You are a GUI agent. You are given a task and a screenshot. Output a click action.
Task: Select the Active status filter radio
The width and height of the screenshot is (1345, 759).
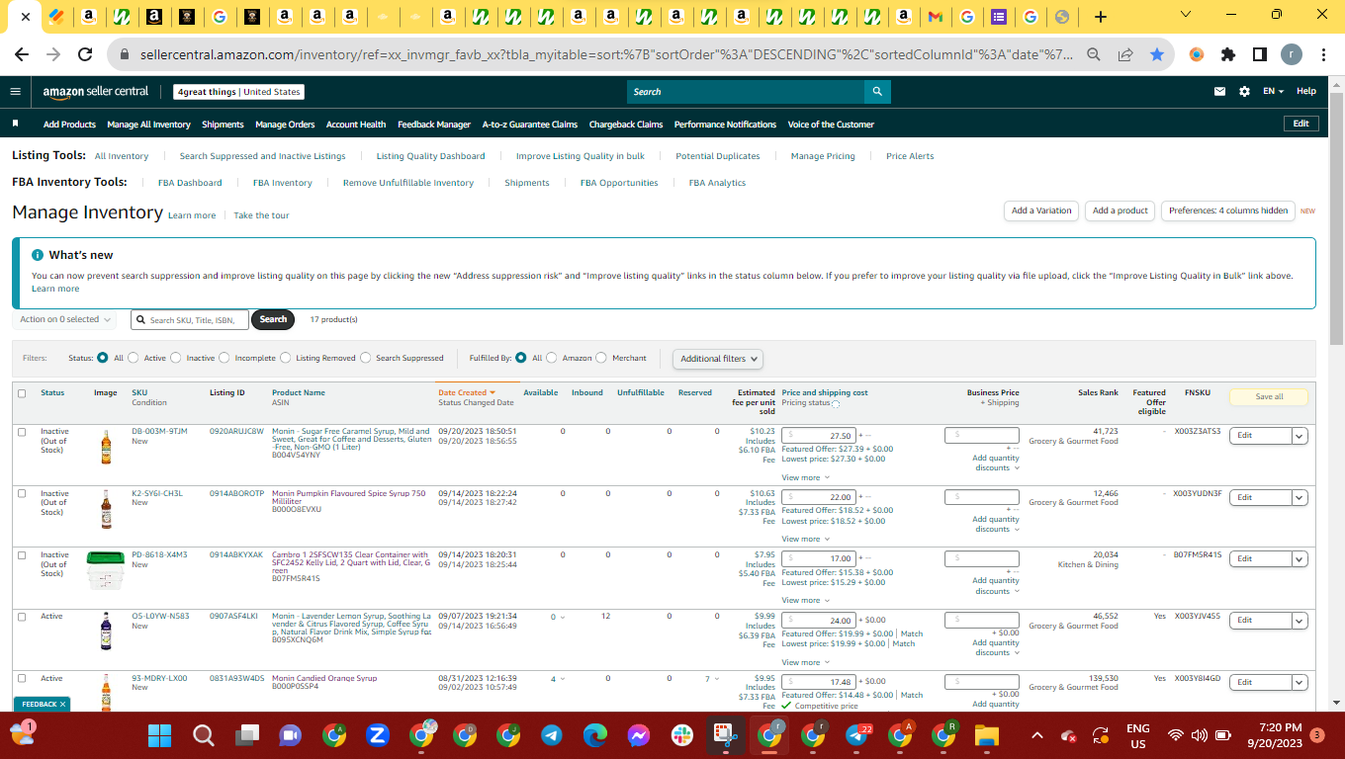coord(134,358)
